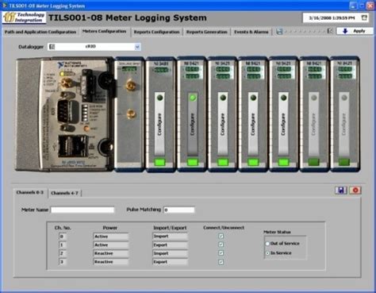Switch to Channels 4-7 tab
The image size is (376, 293).
point(64,193)
